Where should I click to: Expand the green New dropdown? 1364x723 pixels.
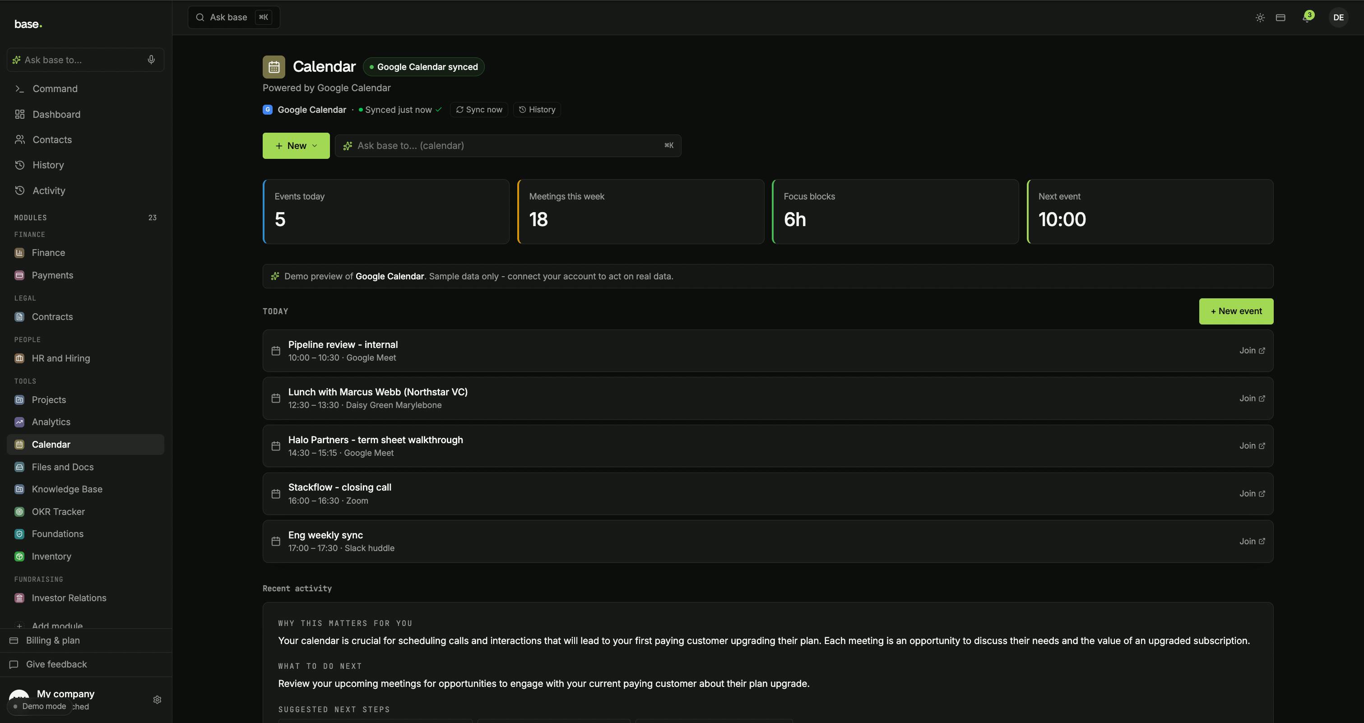click(296, 146)
